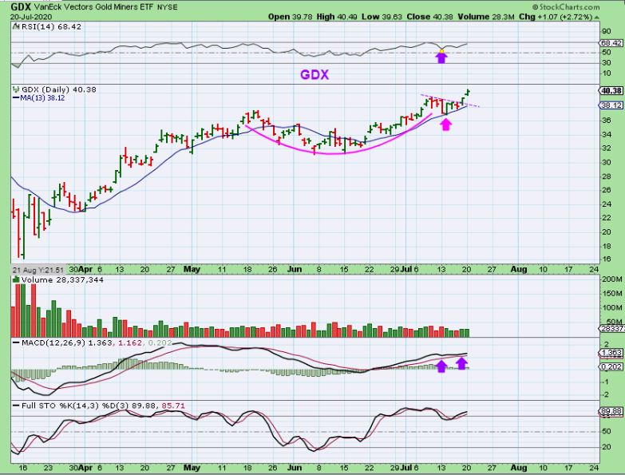Image resolution: width=625 pixels, height=475 pixels.
Task: Click the 89.88 stochastic axis value tag
Action: 611,411
